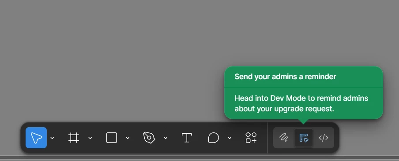Expand Frame tool options chevron
This screenshot has height=161, width=399.
pos(90,138)
